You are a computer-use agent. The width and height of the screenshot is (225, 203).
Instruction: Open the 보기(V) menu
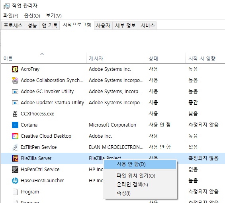click(54, 16)
